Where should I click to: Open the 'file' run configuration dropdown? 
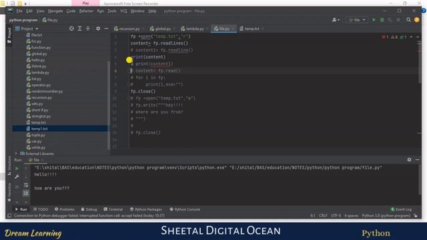[357, 20]
